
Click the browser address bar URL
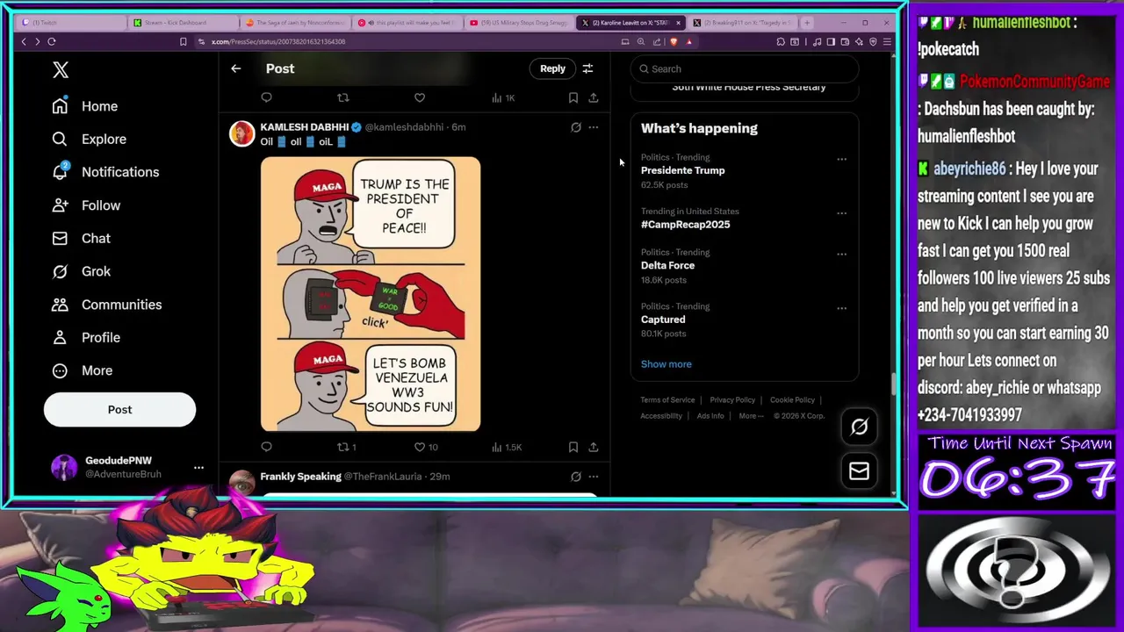pyautogui.click(x=278, y=41)
